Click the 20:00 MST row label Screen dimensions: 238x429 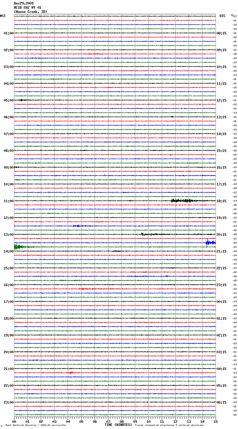[9, 352]
